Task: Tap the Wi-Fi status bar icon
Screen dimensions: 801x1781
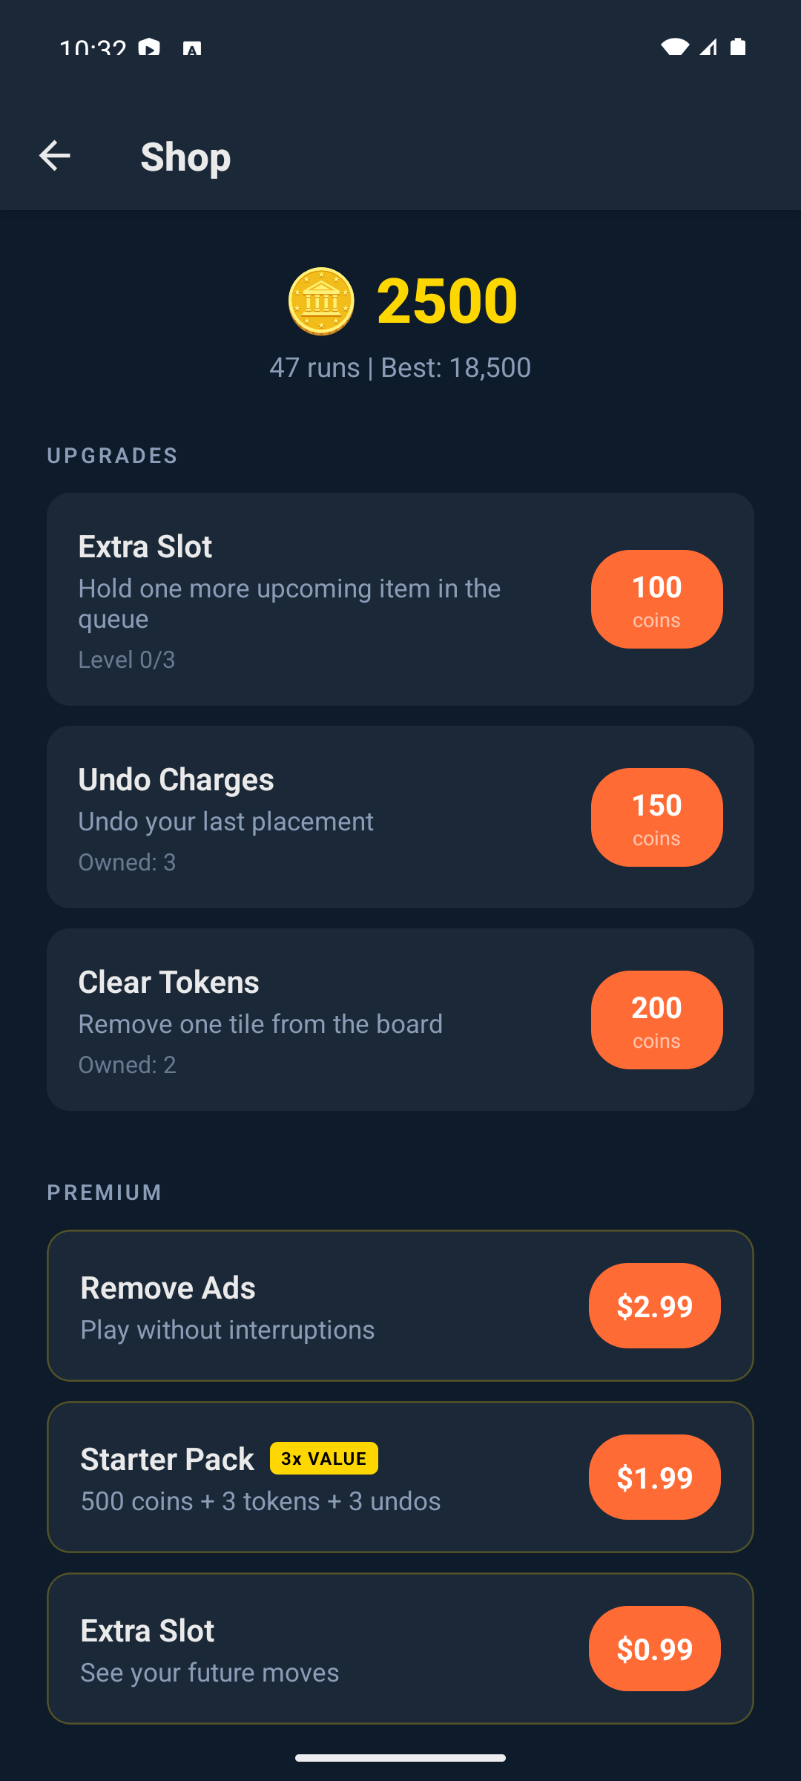Action: (674, 47)
